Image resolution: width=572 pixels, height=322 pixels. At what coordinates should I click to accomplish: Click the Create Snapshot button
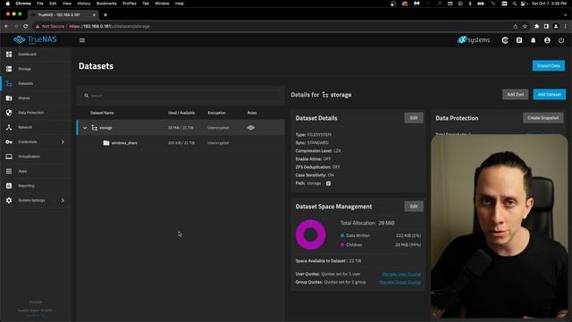click(x=543, y=118)
